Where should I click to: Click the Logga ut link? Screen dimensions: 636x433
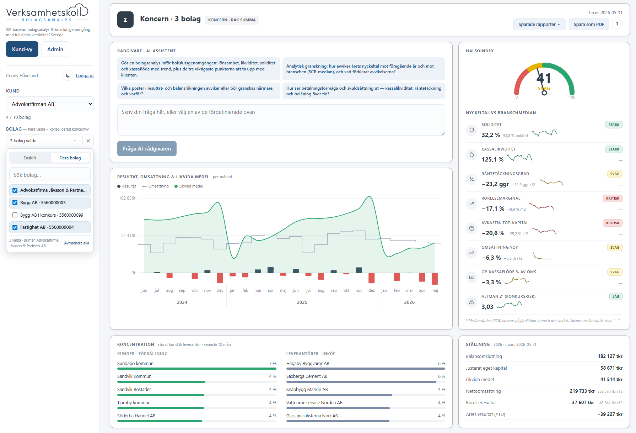pos(85,75)
